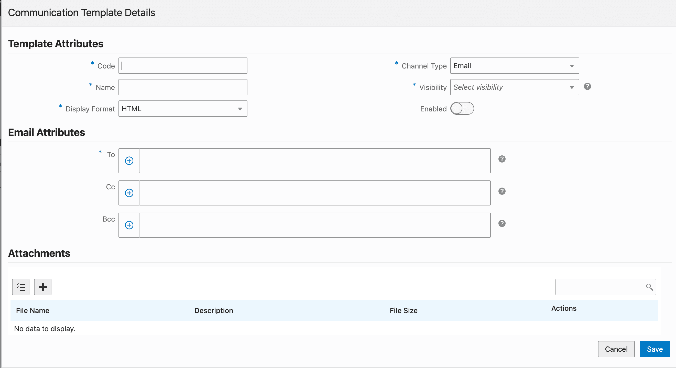The height and width of the screenshot is (368, 676).
Task: Open help for the Bcc recipients
Action: pyautogui.click(x=502, y=223)
